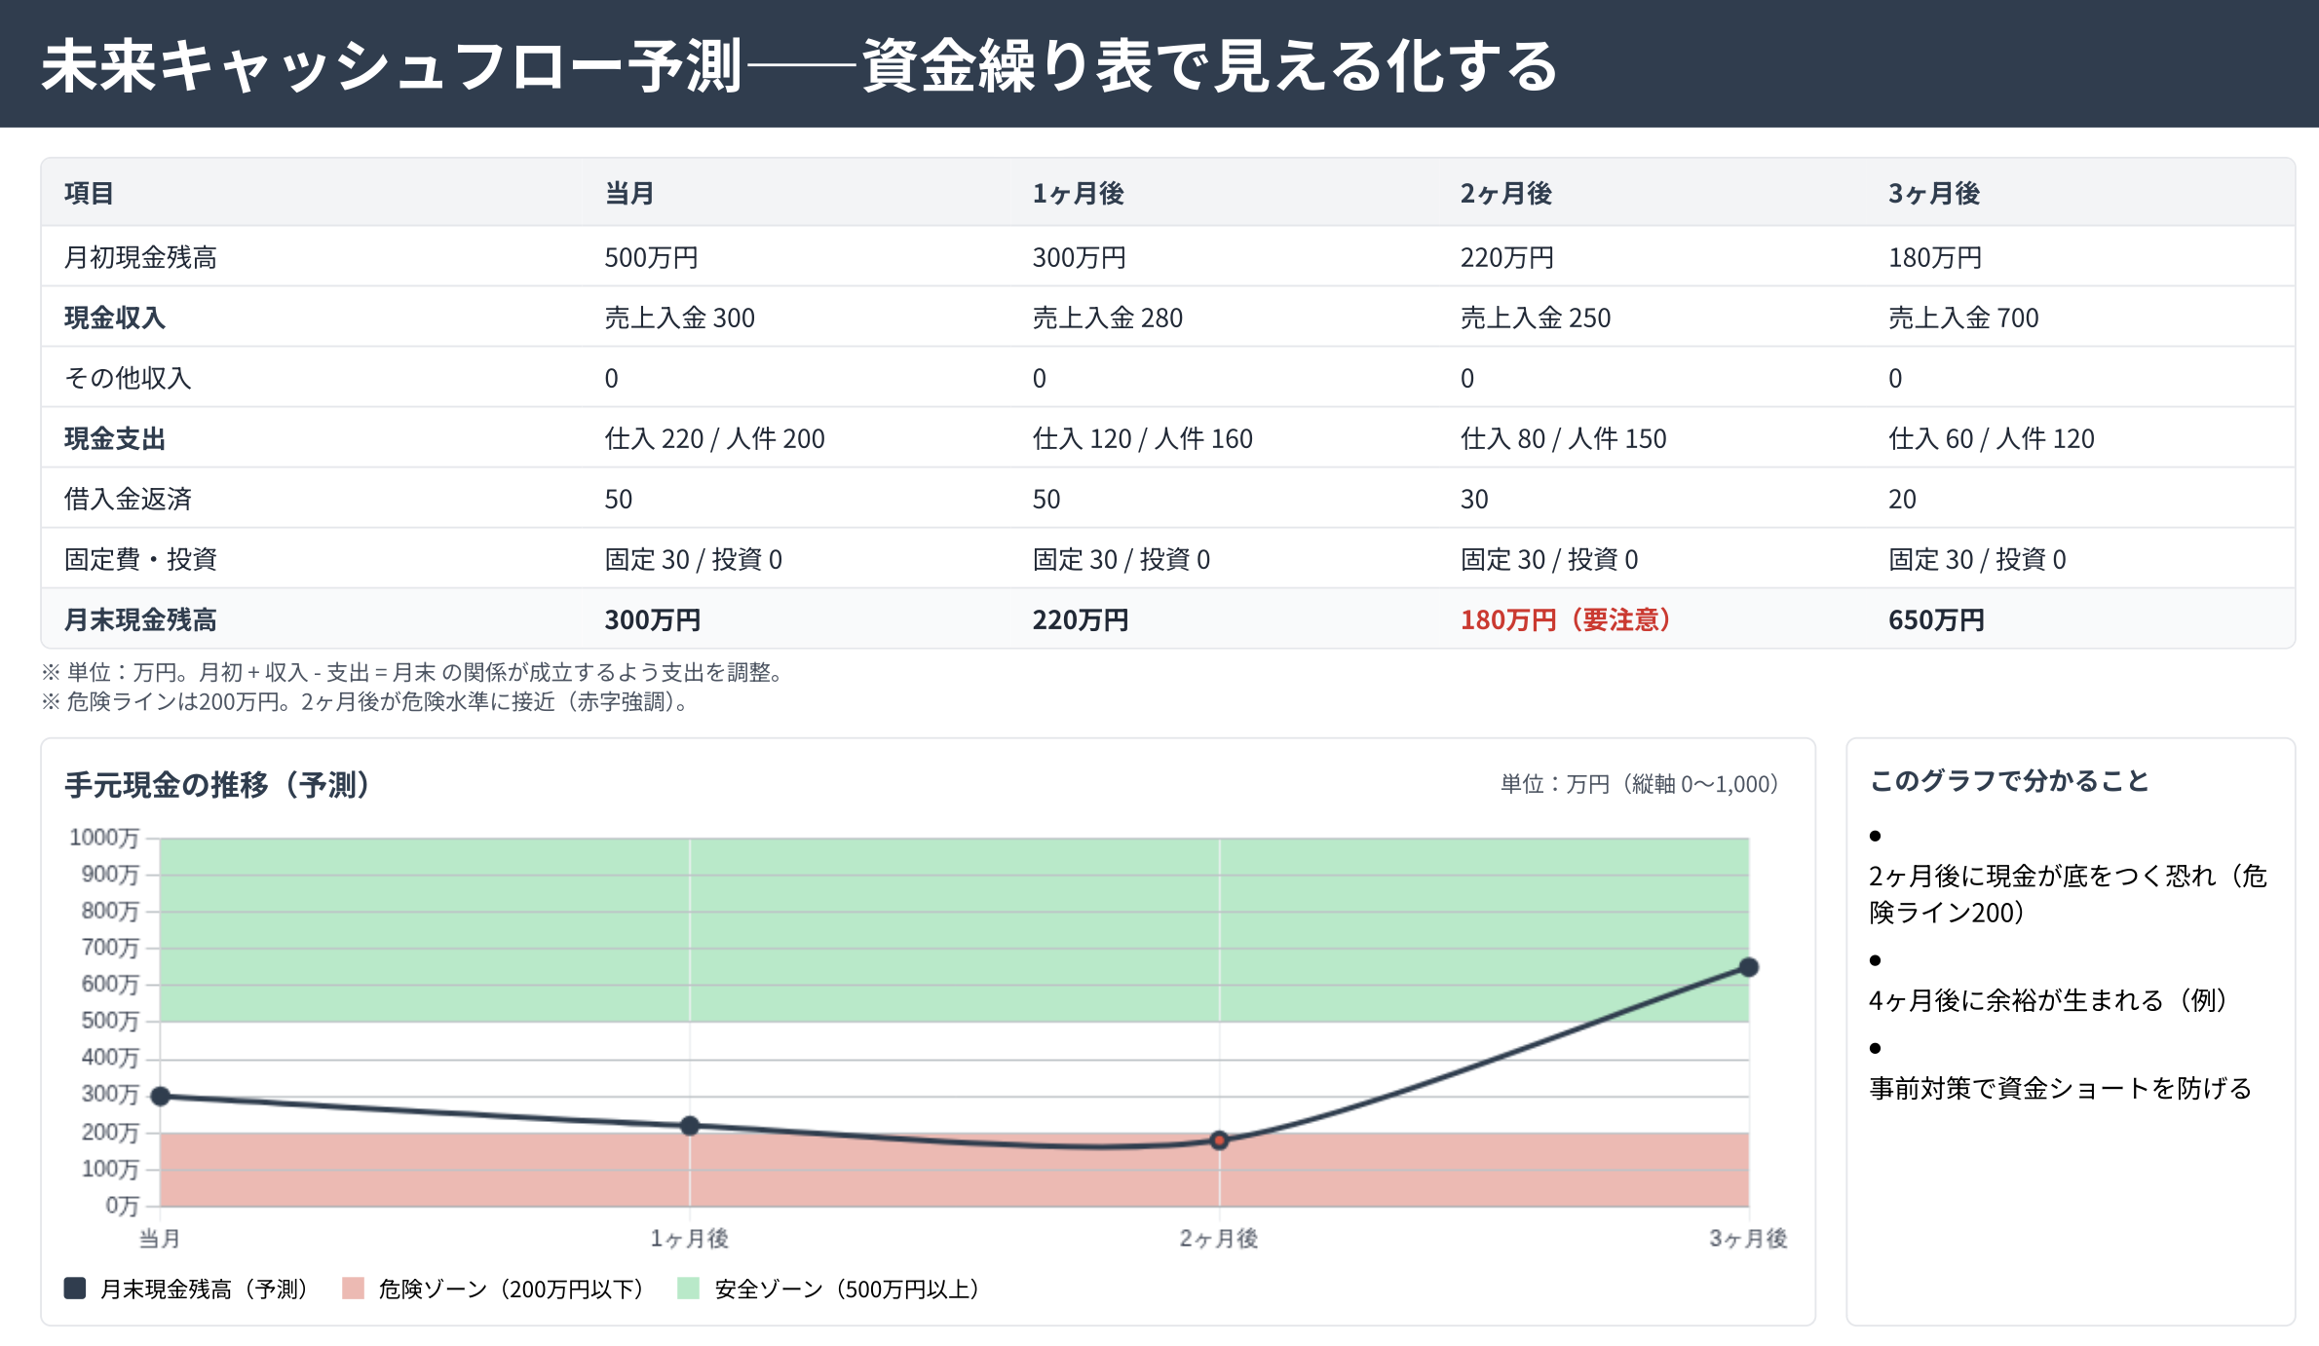Image resolution: width=2319 pixels, height=1346 pixels.
Task: Toggle the 安全ゾーン(500万円以上) legend label
Action: point(846,1289)
